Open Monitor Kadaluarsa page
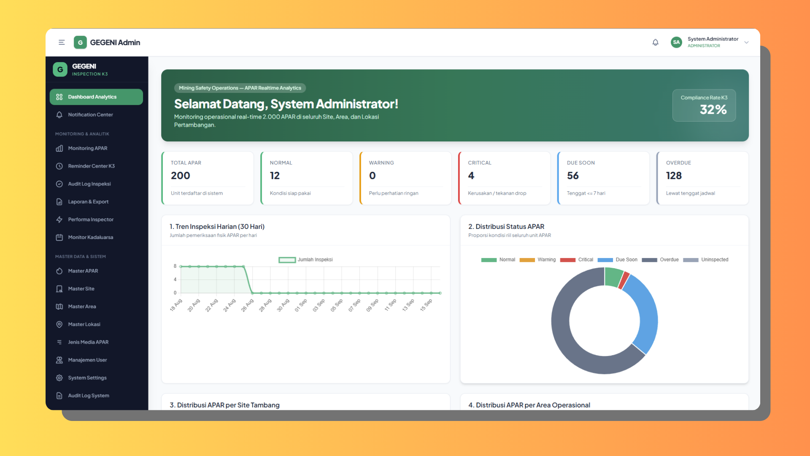The width and height of the screenshot is (810, 456). pos(96,237)
